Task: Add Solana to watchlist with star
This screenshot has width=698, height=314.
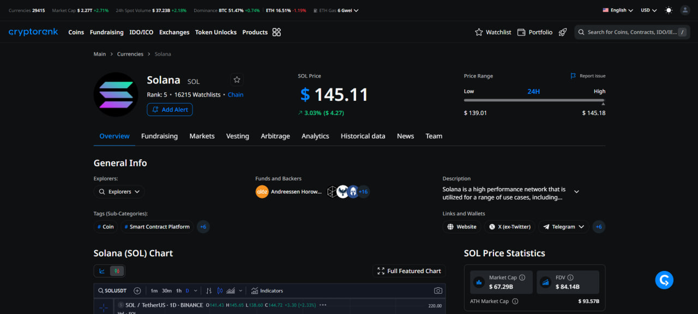Action: click(x=237, y=80)
